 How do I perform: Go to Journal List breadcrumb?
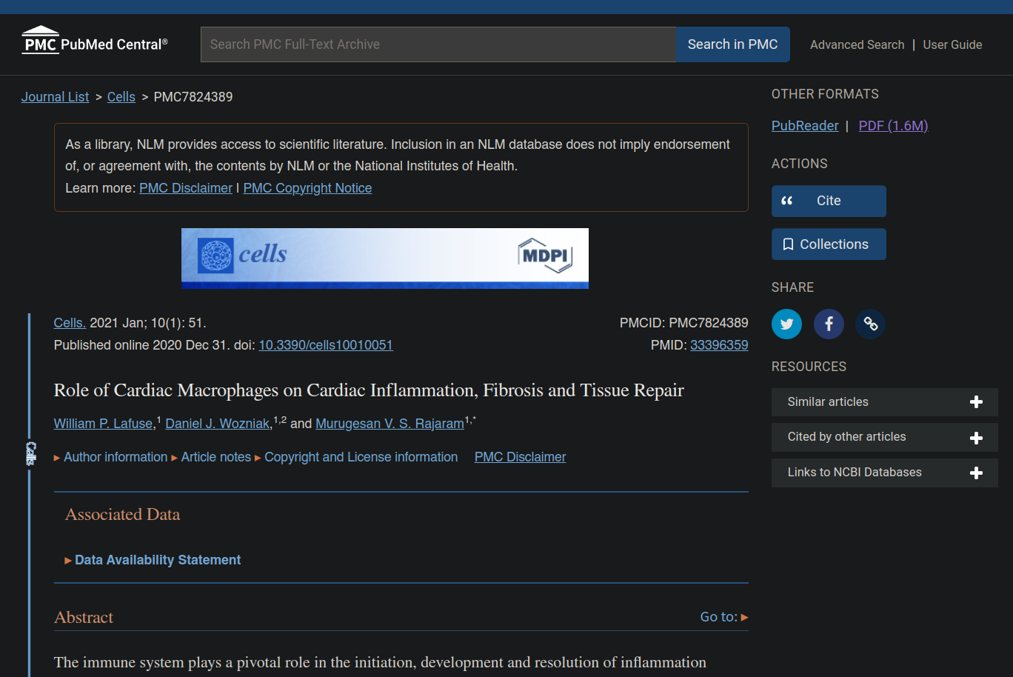[x=55, y=97]
